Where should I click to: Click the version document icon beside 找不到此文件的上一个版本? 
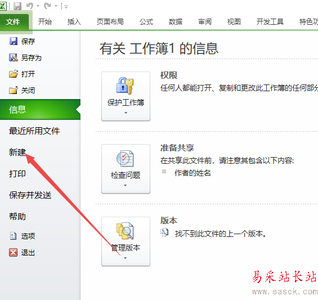[164, 232]
